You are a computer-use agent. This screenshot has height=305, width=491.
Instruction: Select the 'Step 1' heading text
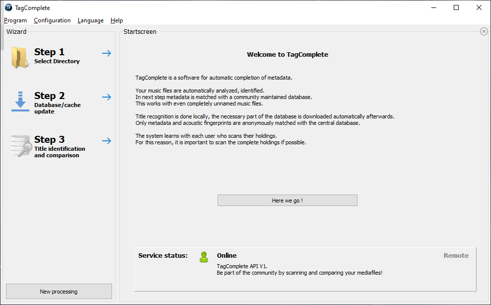(49, 52)
